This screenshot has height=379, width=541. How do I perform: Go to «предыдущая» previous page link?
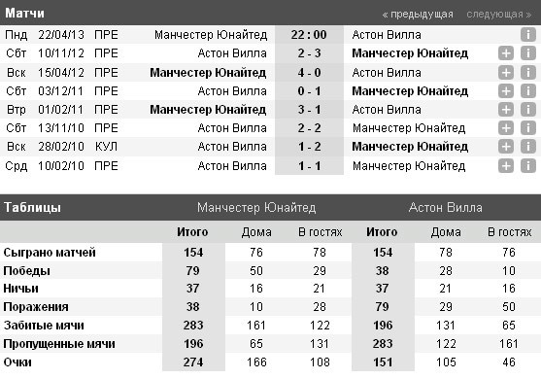(x=418, y=15)
